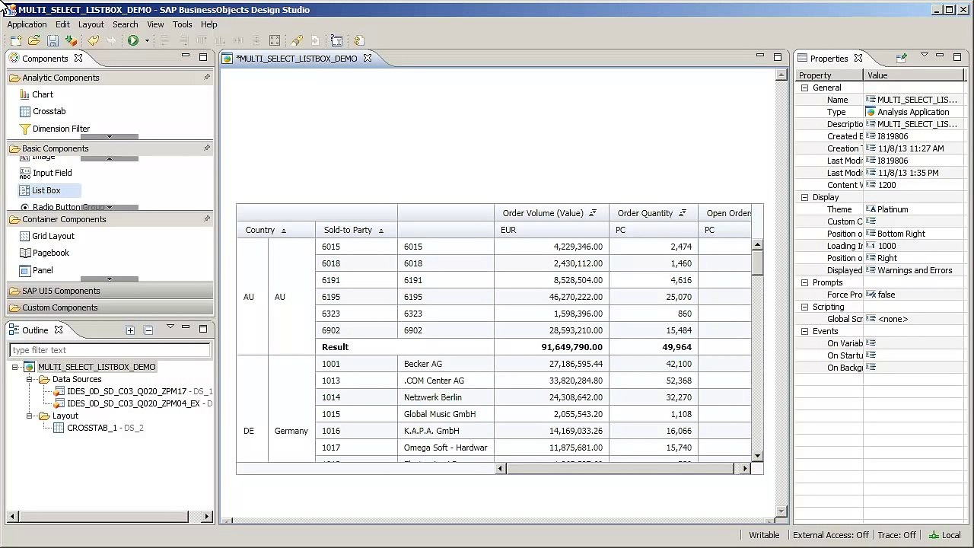Select the Input Field component
Viewport: 974px width, 548px height.
tap(45, 173)
